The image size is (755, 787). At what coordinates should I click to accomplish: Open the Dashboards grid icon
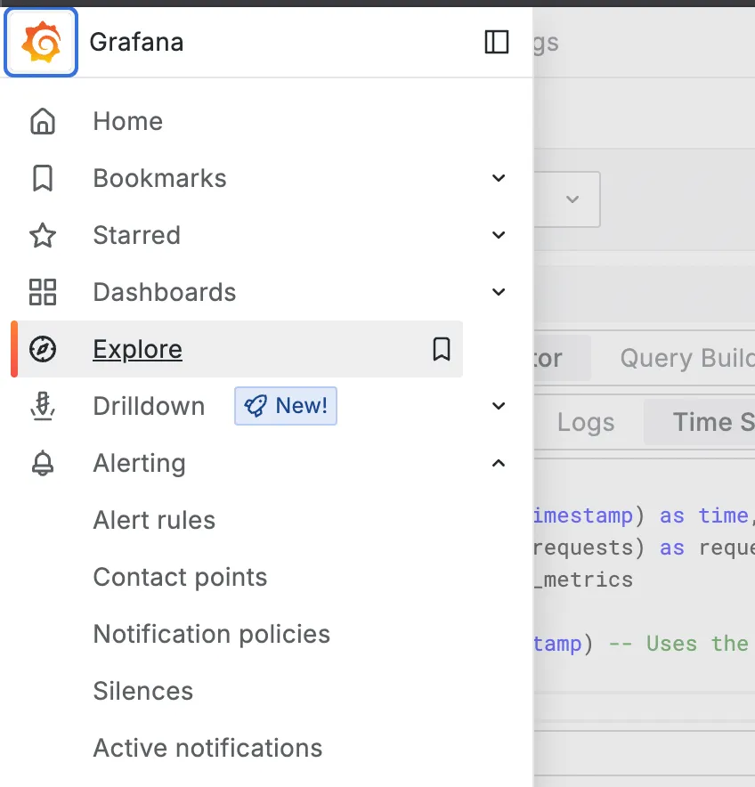pos(43,292)
